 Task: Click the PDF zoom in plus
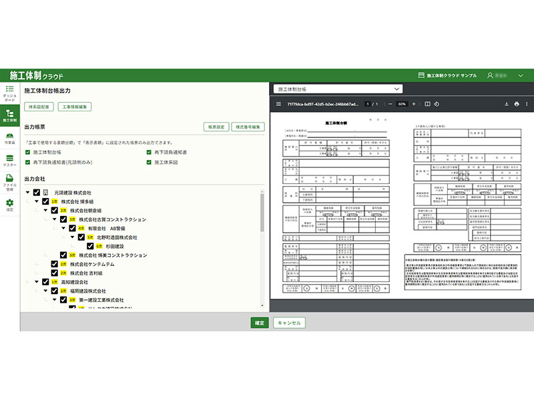point(414,104)
